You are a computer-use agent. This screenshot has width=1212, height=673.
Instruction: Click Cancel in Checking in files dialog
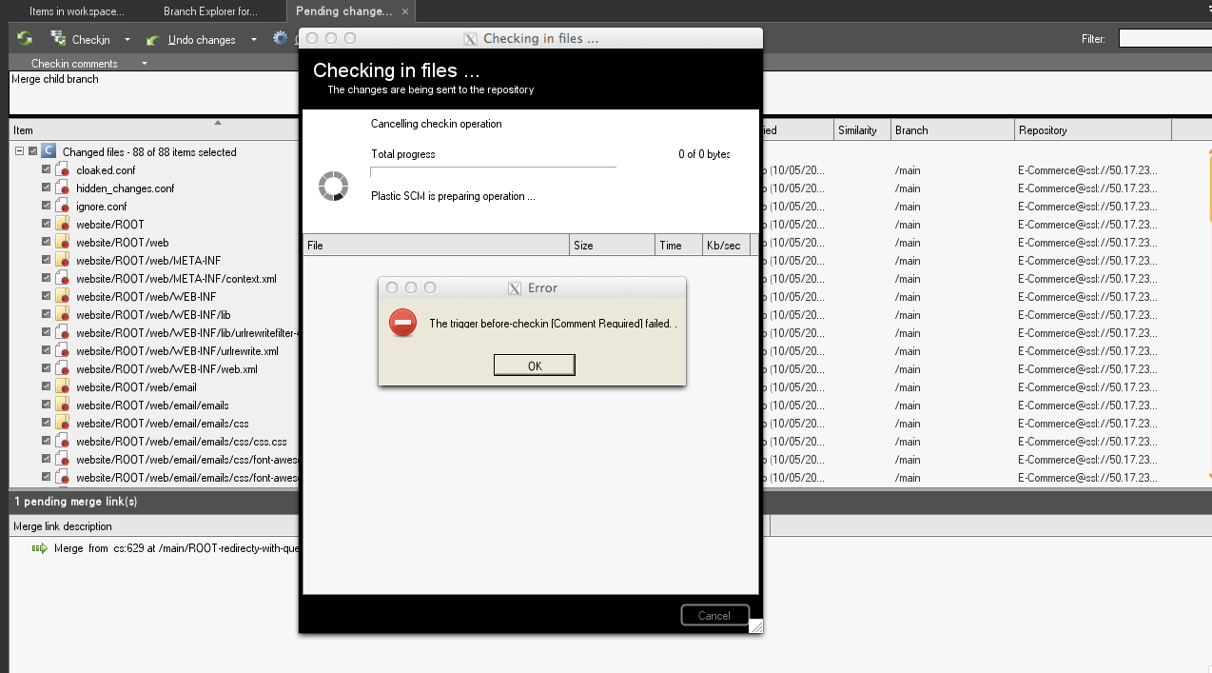[x=714, y=615]
